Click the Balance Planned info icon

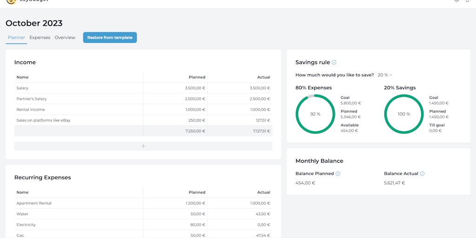pyautogui.click(x=338, y=173)
